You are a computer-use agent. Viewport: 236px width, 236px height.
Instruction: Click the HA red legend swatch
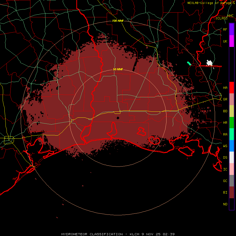[x=232, y=88]
